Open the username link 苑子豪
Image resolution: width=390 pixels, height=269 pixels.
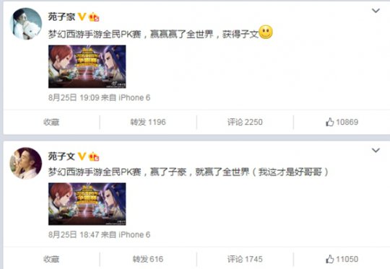click(x=61, y=17)
